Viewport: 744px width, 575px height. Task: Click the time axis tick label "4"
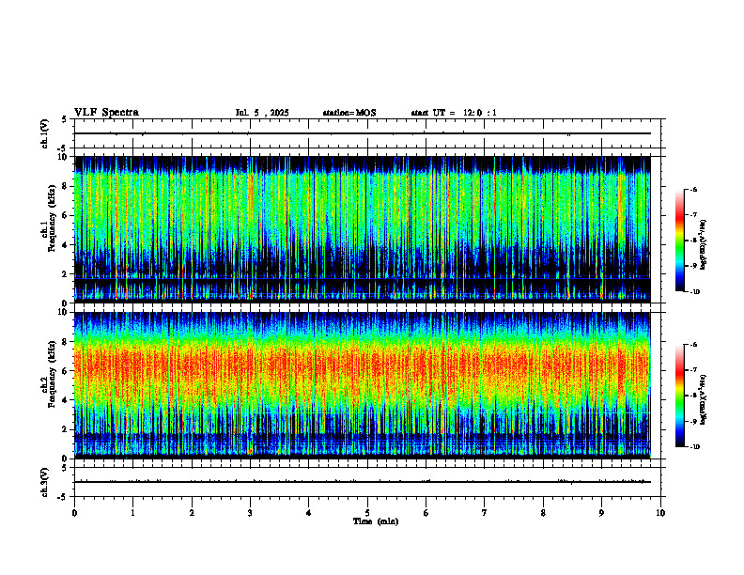click(309, 513)
